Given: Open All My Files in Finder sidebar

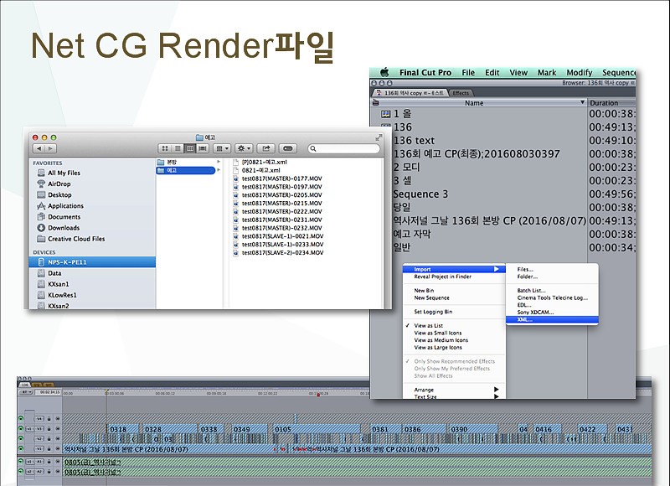Looking at the screenshot, I should [x=64, y=173].
